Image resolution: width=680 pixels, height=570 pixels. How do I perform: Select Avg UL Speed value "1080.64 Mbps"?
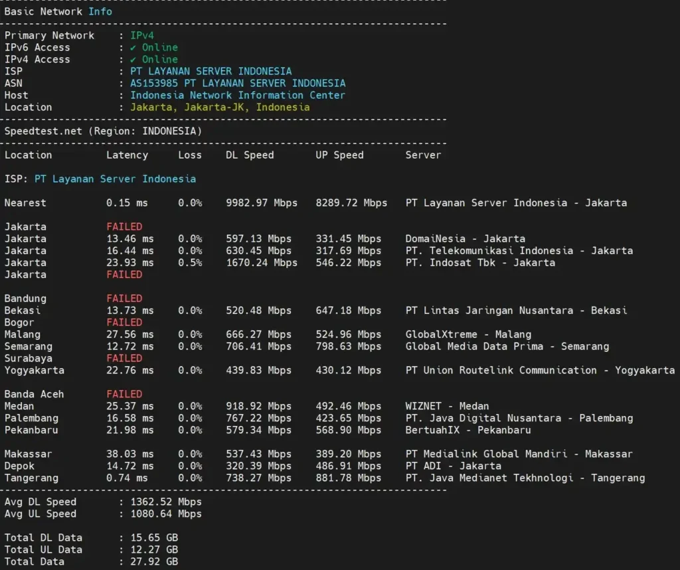point(166,514)
